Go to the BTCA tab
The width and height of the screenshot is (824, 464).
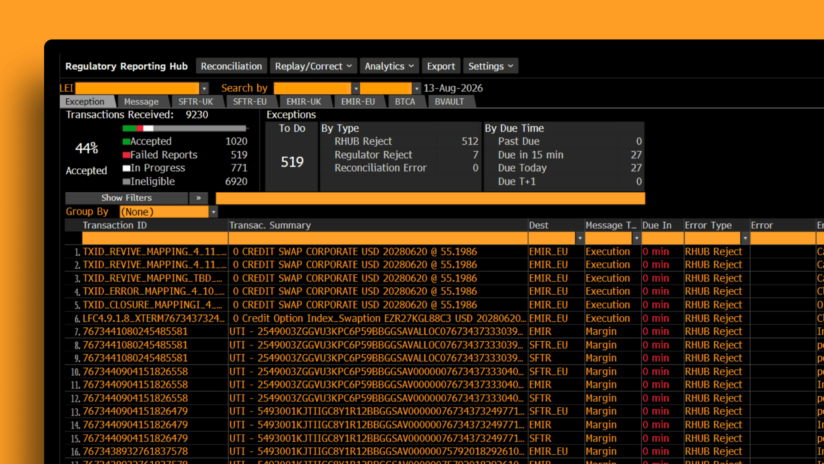pyautogui.click(x=405, y=102)
